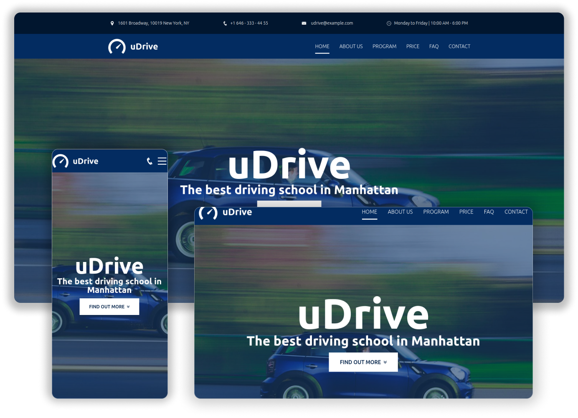Select CONTACT in the desktop navigation bar
578x418 pixels.
[x=459, y=46]
